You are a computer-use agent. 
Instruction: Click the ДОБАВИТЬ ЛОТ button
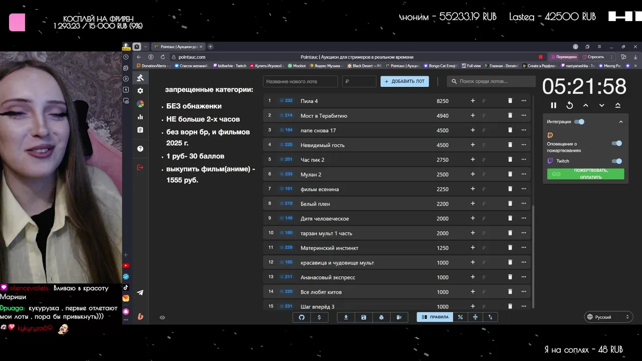coord(404,81)
